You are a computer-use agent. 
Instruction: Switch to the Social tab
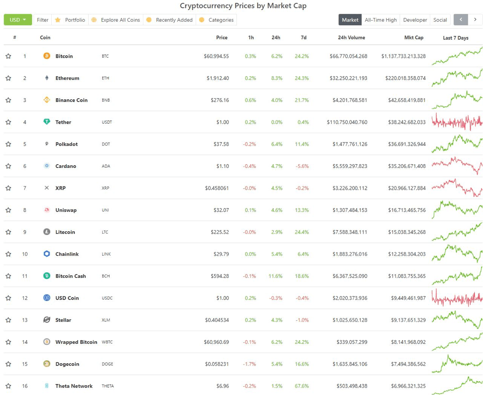(x=440, y=20)
